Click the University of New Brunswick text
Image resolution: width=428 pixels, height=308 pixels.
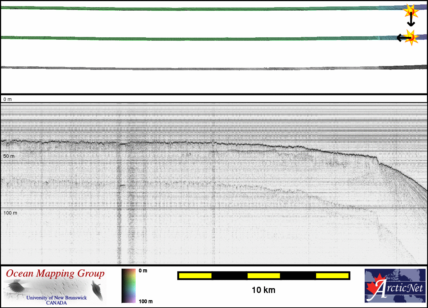click(56, 298)
